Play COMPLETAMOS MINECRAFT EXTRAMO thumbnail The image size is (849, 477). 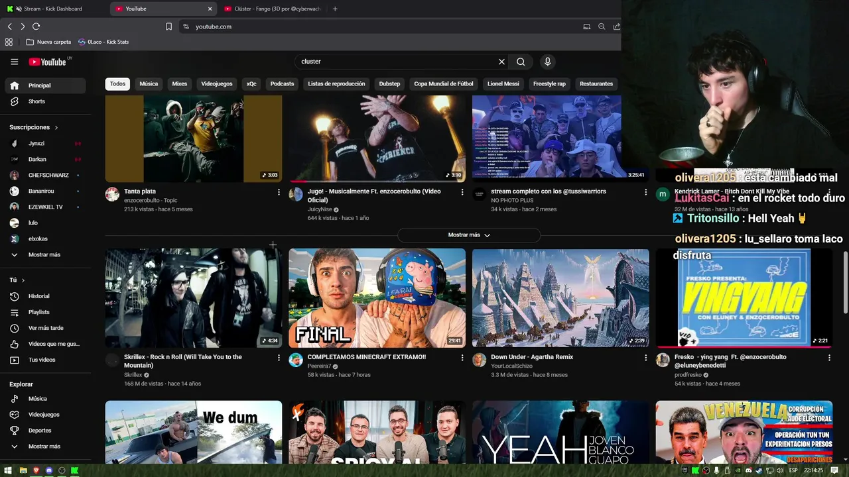click(377, 298)
